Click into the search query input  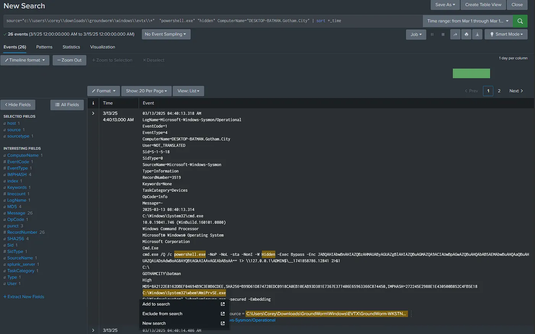click(x=213, y=21)
